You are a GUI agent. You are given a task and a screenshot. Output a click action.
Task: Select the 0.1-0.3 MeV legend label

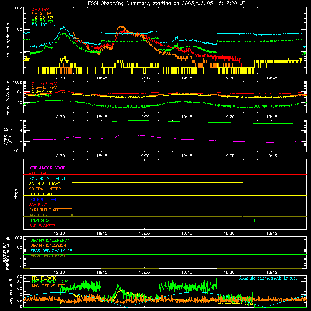[44, 84]
